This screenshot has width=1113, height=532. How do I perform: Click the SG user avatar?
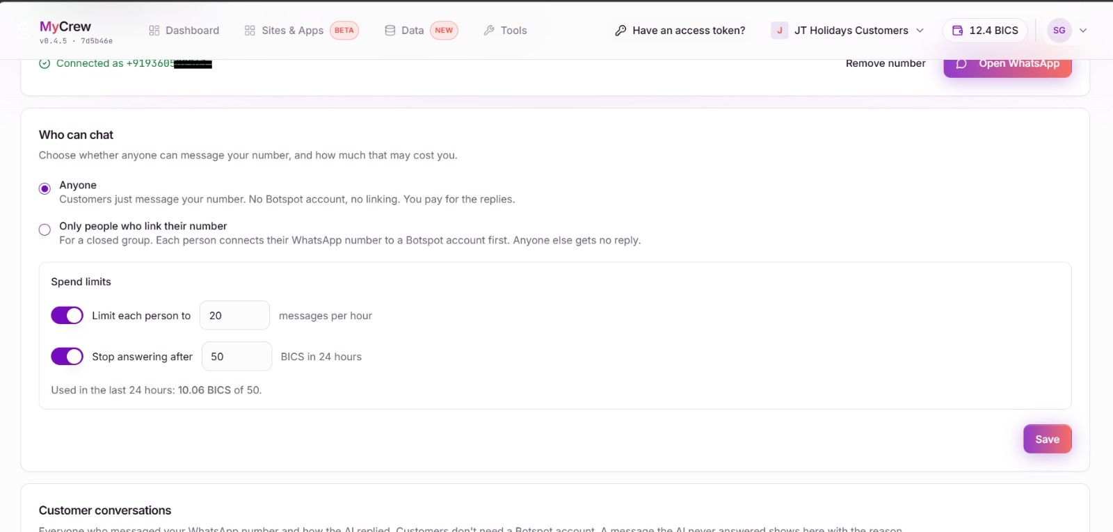pyautogui.click(x=1059, y=31)
